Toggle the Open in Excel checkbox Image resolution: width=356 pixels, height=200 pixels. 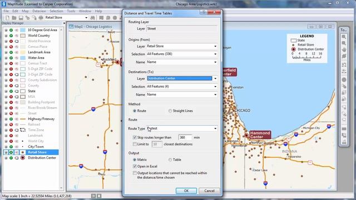[x=135, y=167]
